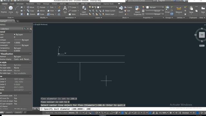Expand the Draw panel

point(10,18)
